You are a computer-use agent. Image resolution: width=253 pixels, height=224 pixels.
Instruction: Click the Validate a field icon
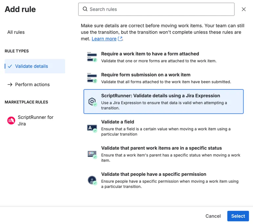click(92, 128)
